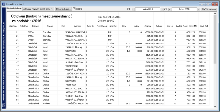Click the Prac Kateg column header
The height and width of the screenshot is (112, 220).
(102, 26)
